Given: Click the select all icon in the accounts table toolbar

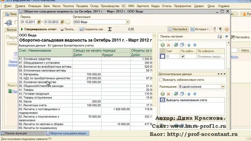Looking at the screenshot, I should [x=176, y=45].
